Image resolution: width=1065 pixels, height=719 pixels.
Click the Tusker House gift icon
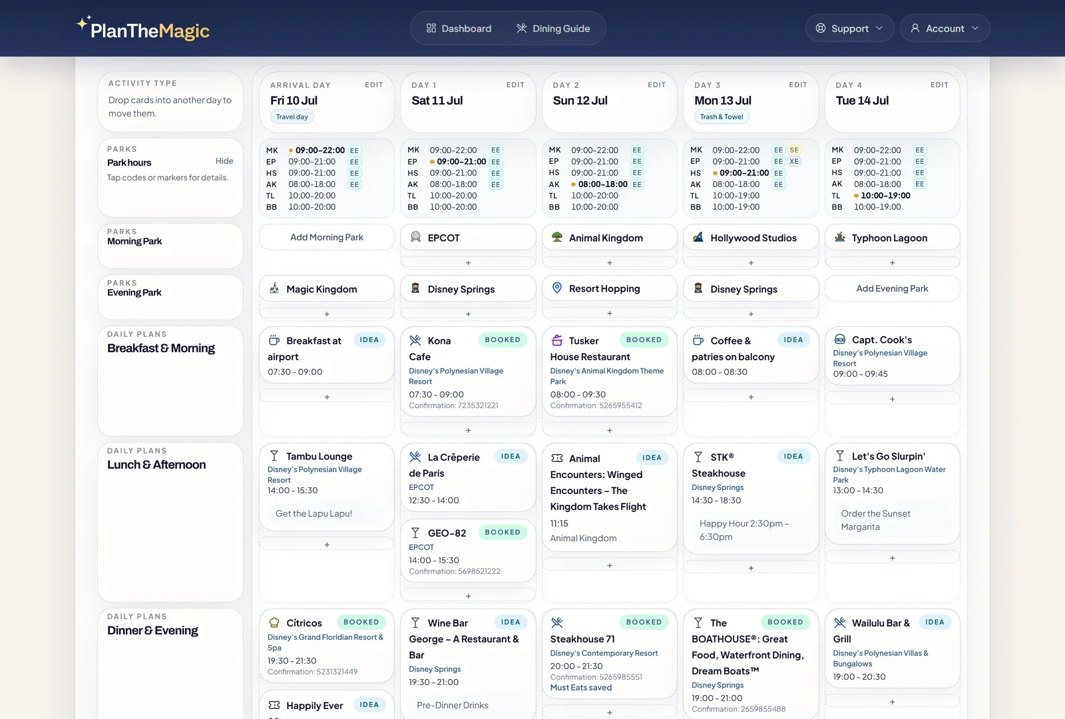557,340
